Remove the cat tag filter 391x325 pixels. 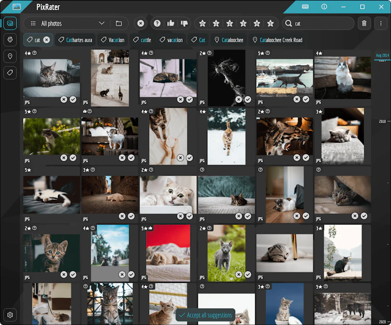[47, 40]
